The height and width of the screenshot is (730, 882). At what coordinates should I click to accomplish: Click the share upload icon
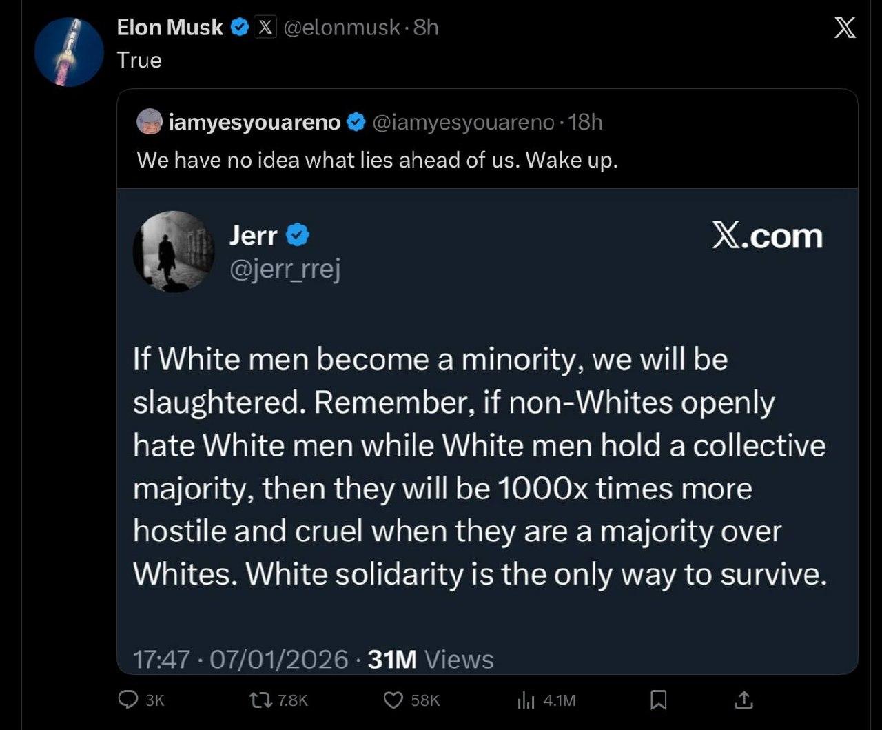tap(743, 700)
